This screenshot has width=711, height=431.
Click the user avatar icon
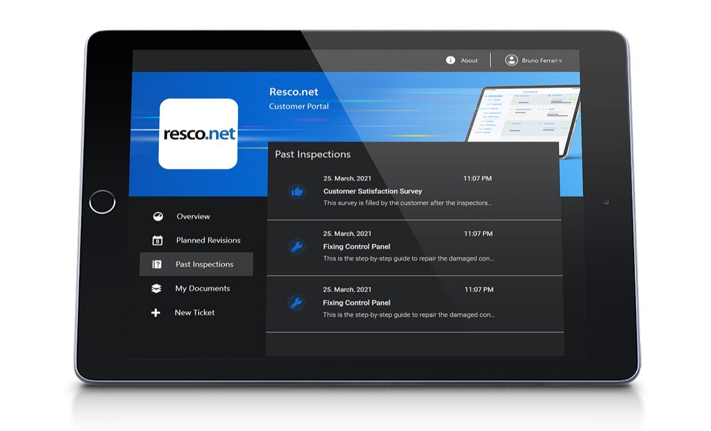[511, 60]
